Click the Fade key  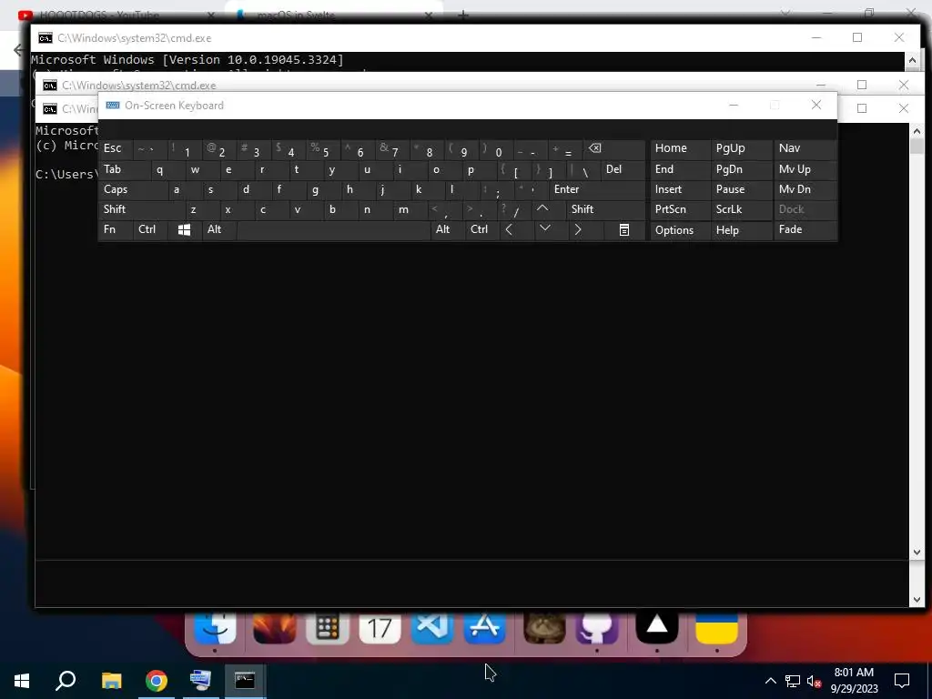tap(805, 229)
